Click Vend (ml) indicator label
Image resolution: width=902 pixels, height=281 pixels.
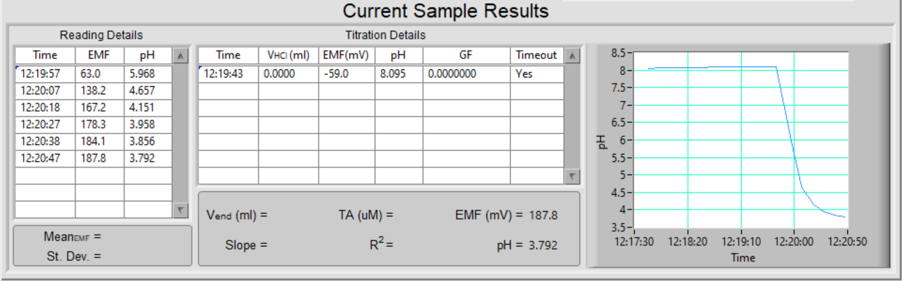[237, 215]
